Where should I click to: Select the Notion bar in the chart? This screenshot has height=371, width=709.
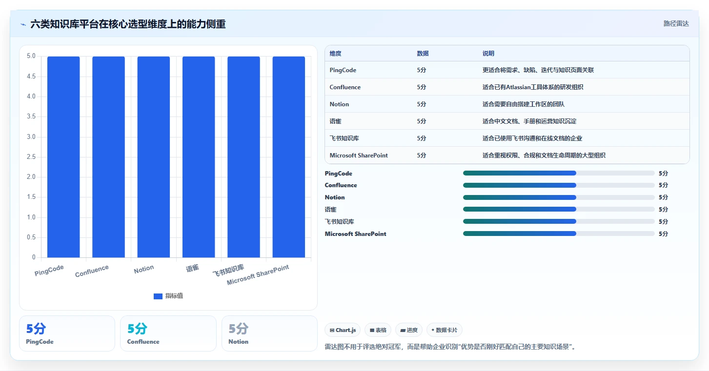(154, 157)
